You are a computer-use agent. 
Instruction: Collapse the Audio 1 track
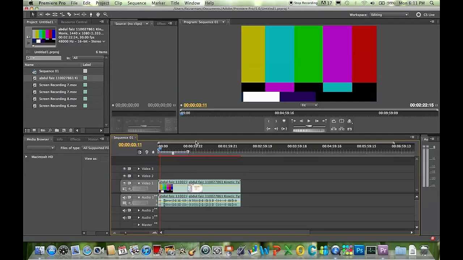[x=139, y=197]
